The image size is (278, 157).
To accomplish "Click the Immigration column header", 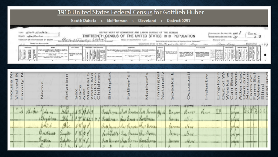I will point(158,86).
